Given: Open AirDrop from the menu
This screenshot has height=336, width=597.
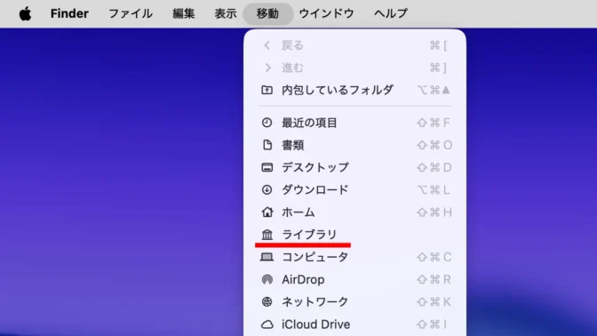Looking at the screenshot, I should point(354,280).
